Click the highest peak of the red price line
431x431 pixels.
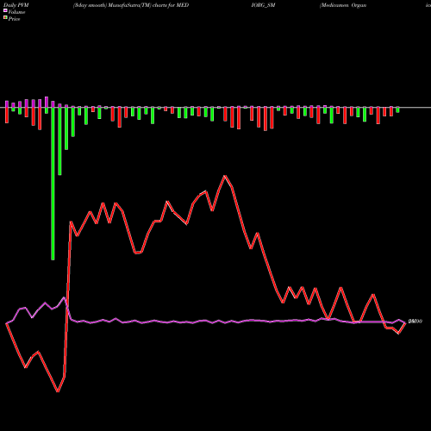tap(225, 176)
